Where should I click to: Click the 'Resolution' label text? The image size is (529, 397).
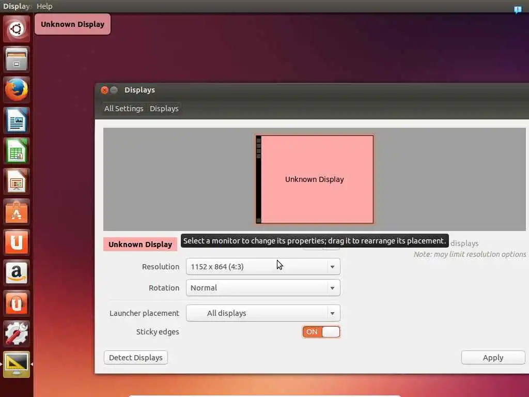coord(161,267)
